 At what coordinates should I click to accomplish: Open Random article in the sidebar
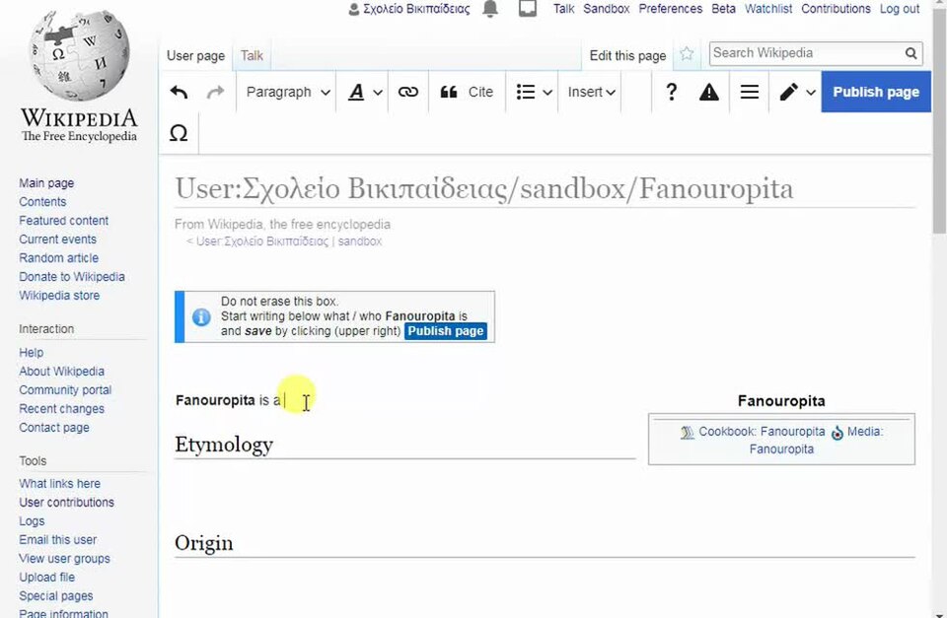58,257
